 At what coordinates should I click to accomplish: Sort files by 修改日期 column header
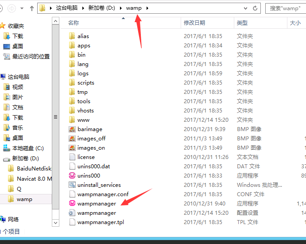pos(194,23)
